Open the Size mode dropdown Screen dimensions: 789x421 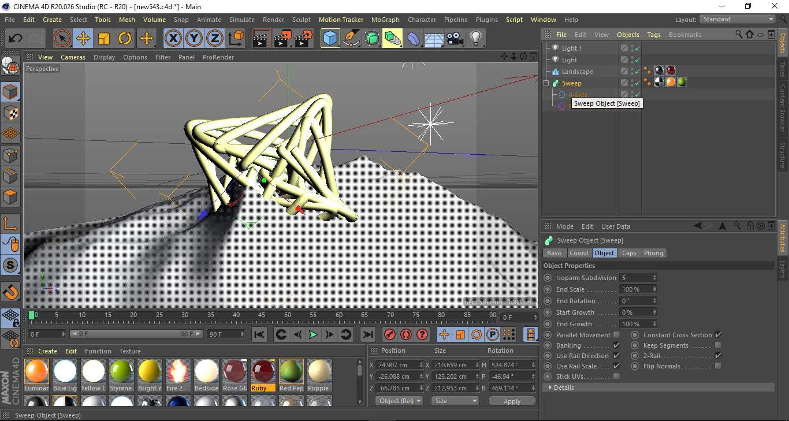click(456, 401)
